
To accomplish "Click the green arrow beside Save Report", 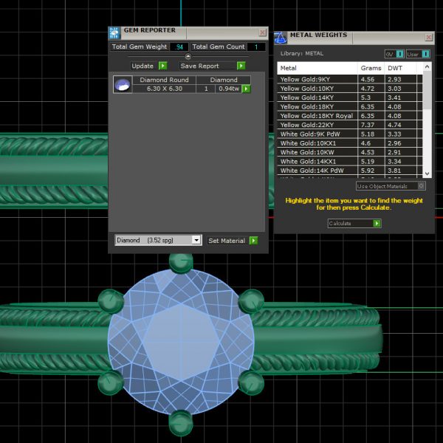I will point(241,66).
